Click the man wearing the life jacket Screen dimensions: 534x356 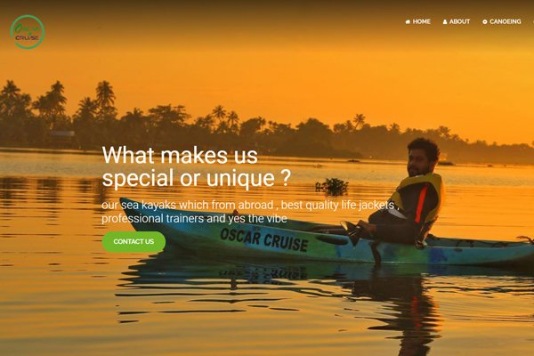point(405,192)
